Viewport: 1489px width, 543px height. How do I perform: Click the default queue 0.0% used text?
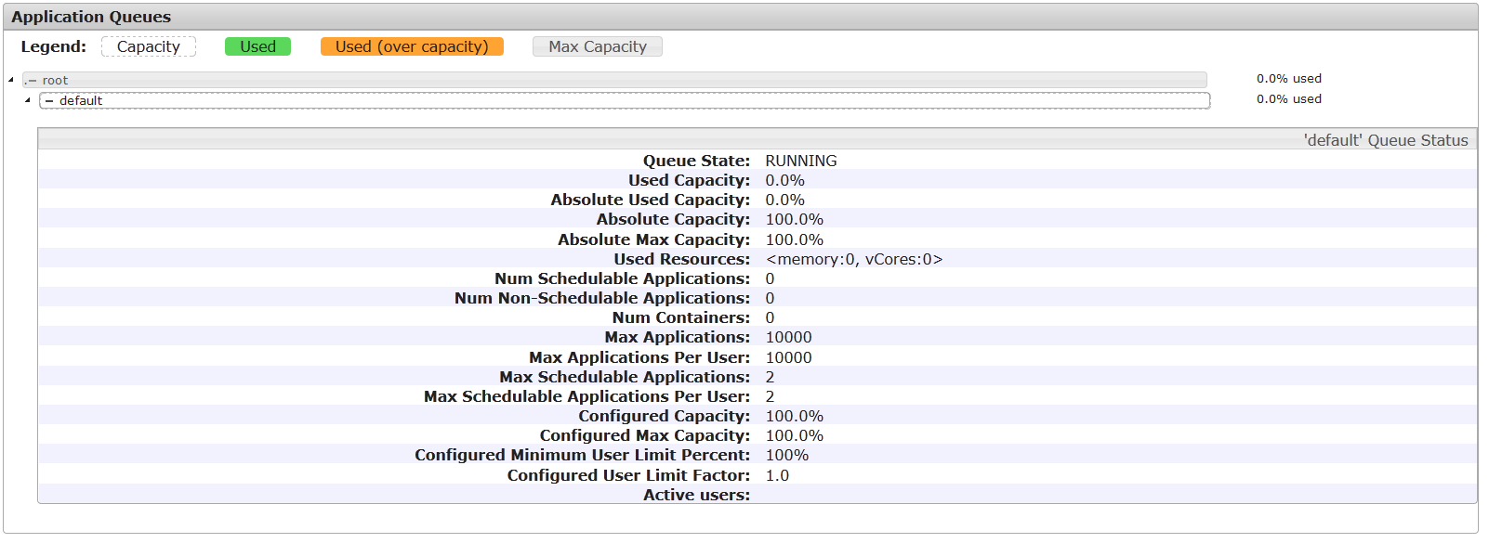click(x=1289, y=99)
